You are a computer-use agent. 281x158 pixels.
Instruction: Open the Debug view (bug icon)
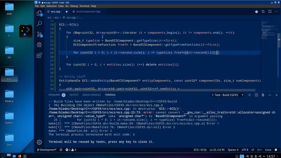pos(39,45)
